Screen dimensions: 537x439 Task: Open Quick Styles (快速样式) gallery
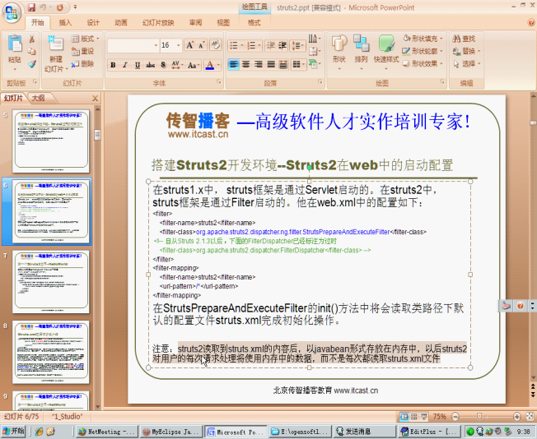[386, 51]
